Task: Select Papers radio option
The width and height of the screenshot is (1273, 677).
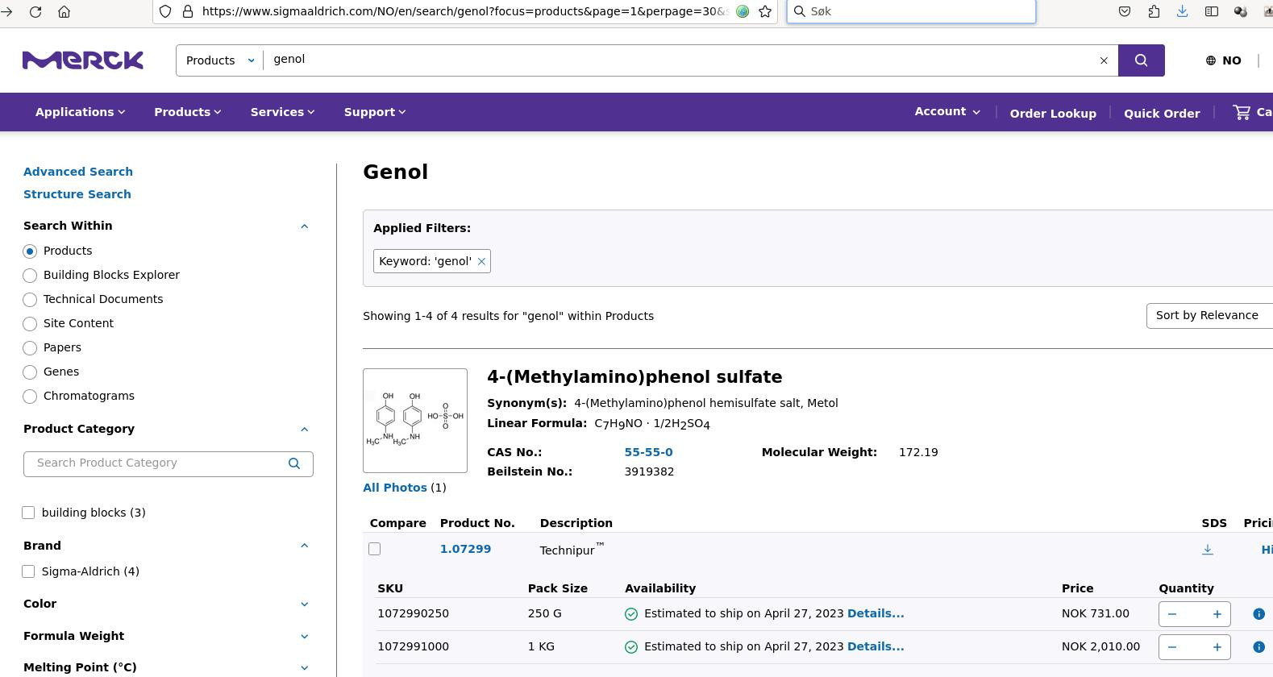Action: 30,348
